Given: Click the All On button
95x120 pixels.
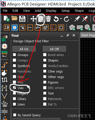Looking at the screenshot, I should point(24,49).
